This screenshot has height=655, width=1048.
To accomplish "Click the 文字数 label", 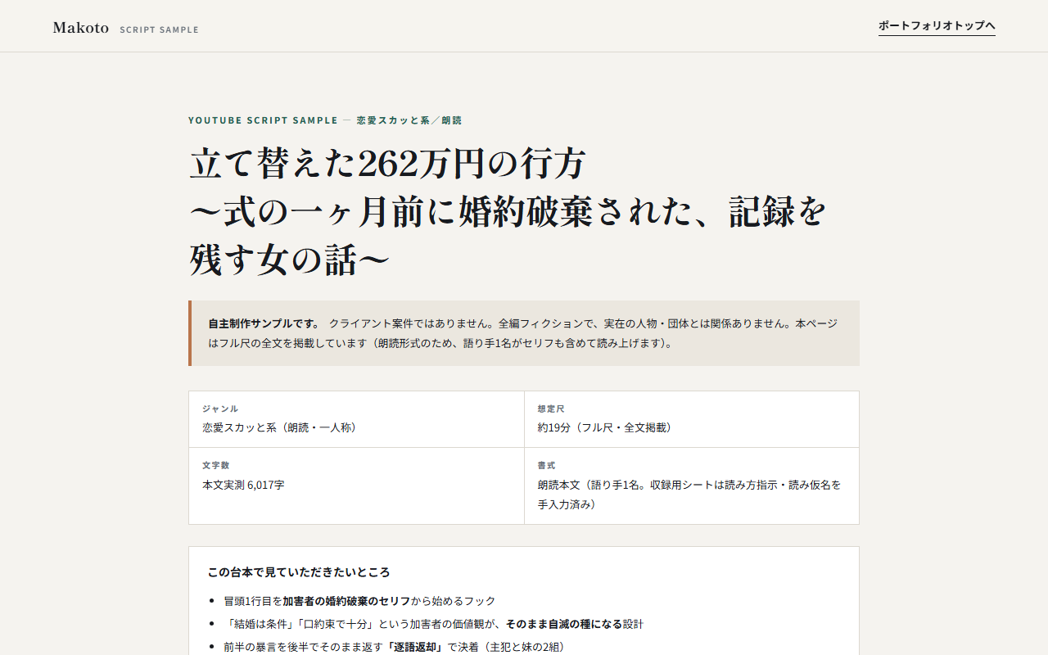I will 215,465.
